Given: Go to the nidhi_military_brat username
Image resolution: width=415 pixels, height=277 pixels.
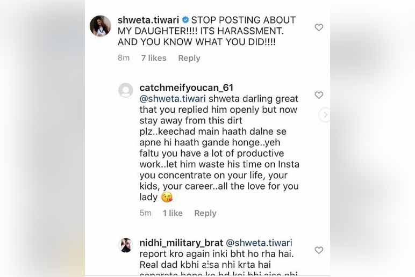Looking at the screenshot, I should 181,243.
